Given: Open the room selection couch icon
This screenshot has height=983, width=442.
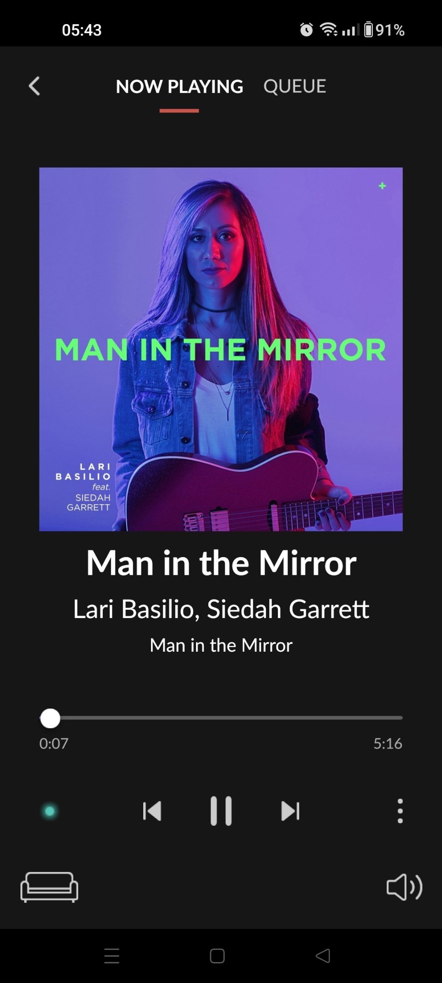Looking at the screenshot, I should coord(49,887).
